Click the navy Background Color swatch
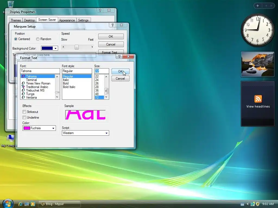The height and width of the screenshot is (208, 278). pos(47,48)
